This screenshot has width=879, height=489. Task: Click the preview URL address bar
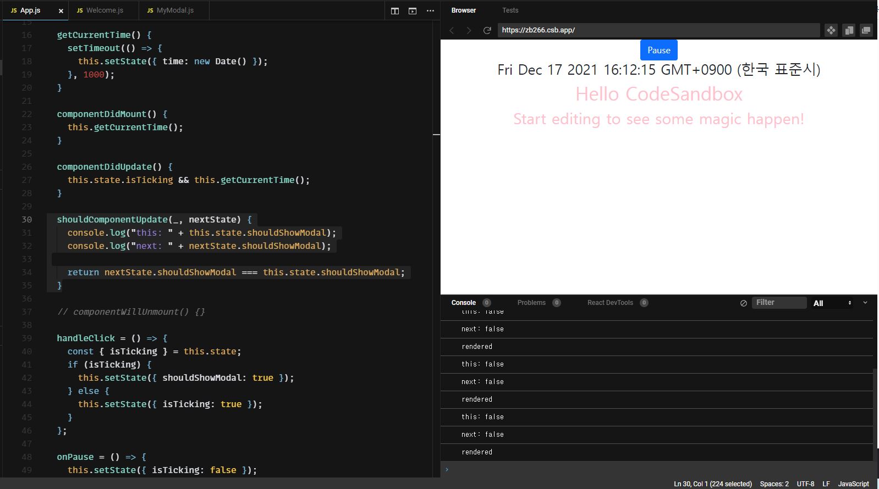click(x=658, y=30)
